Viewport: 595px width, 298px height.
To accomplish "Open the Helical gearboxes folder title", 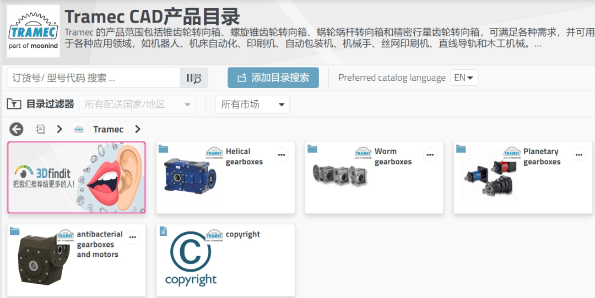I will tap(244, 156).
